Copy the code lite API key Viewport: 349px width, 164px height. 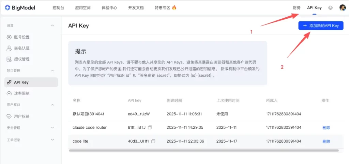153,141
